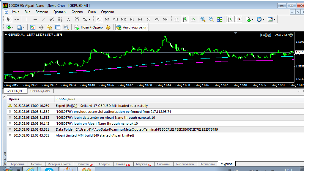Pick the vertical line drawing tool

tap(27, 19)
